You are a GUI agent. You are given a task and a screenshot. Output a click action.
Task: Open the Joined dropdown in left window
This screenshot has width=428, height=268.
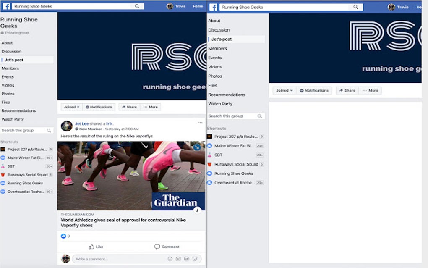point(71,107)
